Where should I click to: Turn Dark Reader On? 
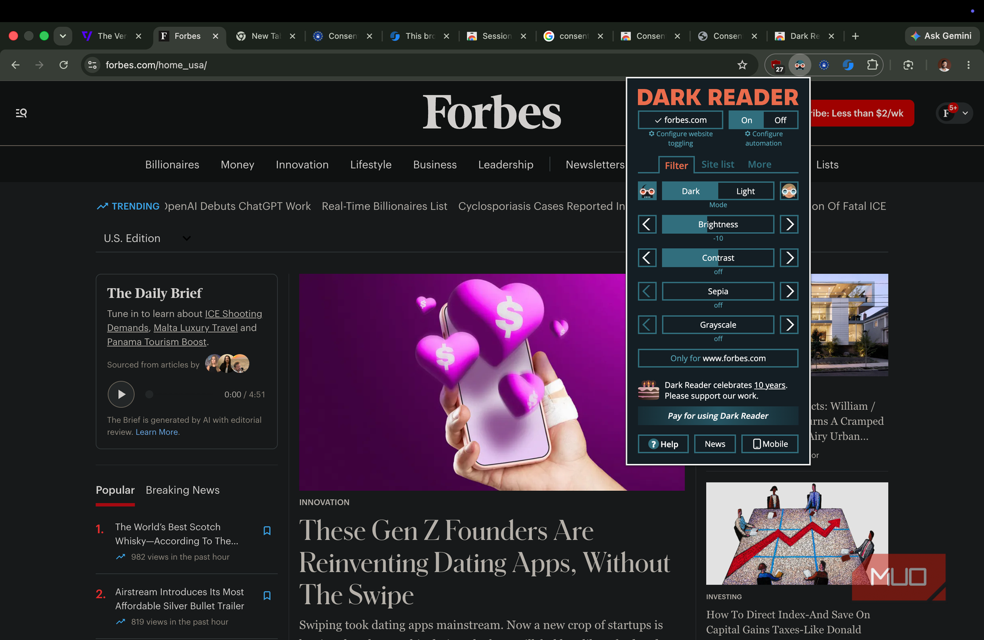tap(746, 120)
